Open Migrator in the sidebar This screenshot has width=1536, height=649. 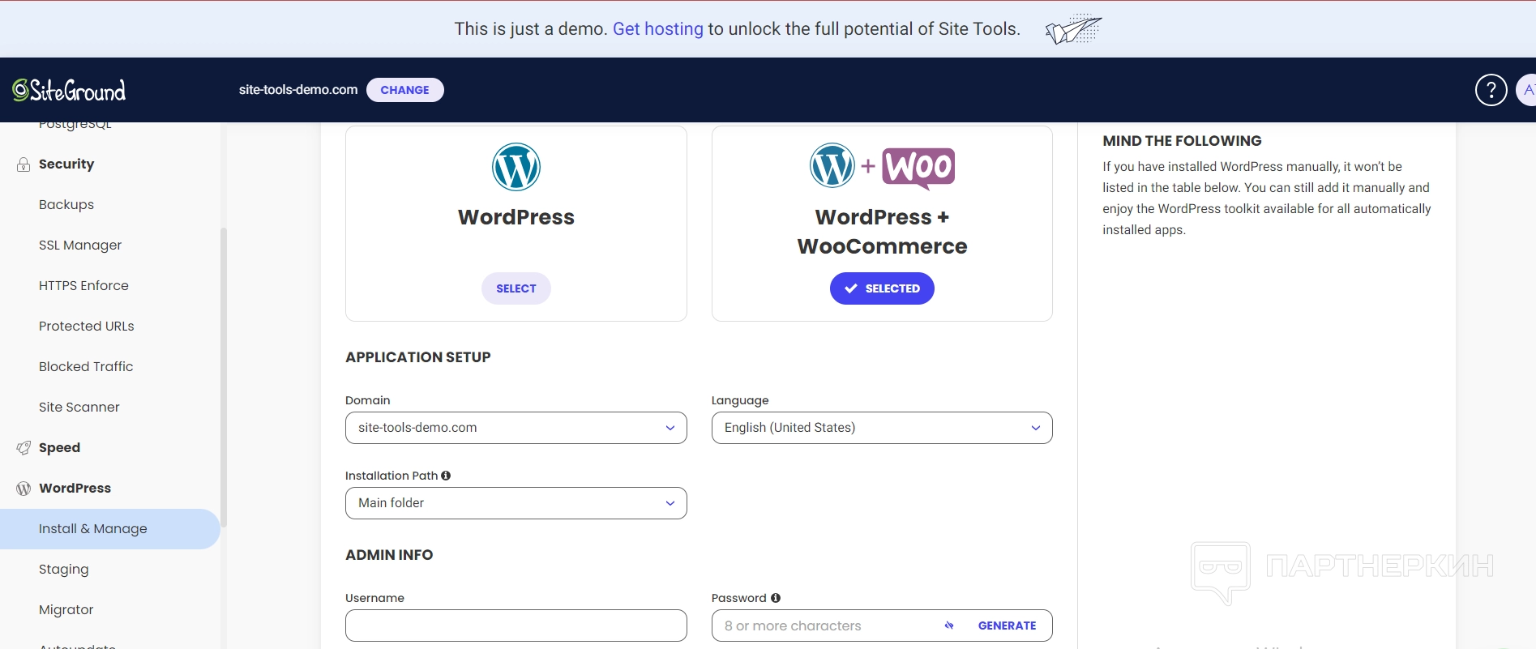pos(66,610)
